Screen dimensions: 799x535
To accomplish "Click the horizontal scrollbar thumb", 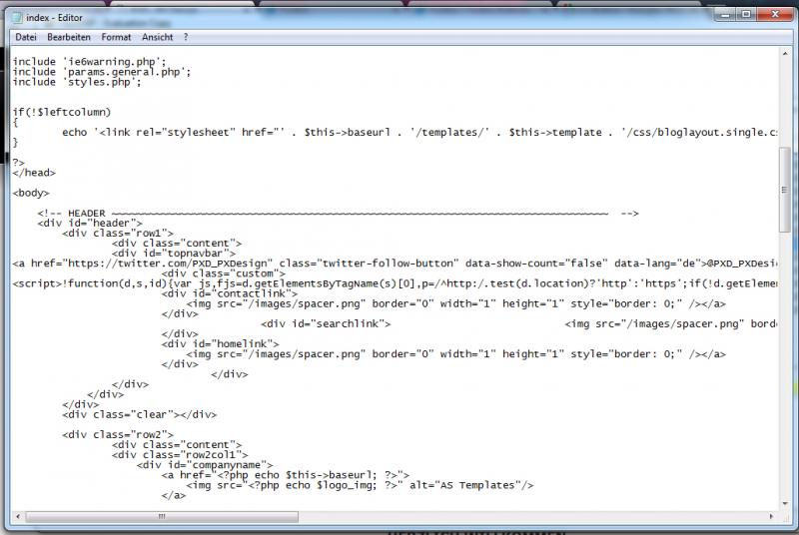I will 160,517.
